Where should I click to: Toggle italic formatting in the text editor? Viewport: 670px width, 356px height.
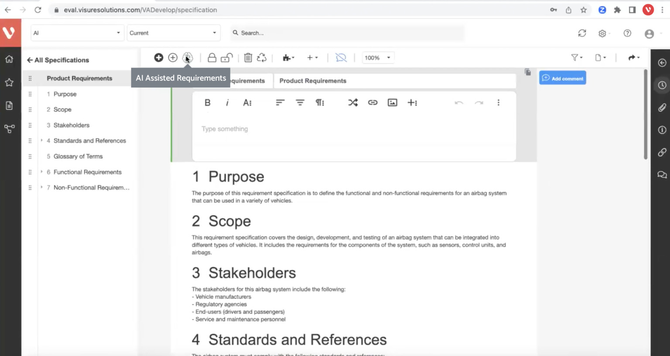pyautogui.click(x=227, y=102)
